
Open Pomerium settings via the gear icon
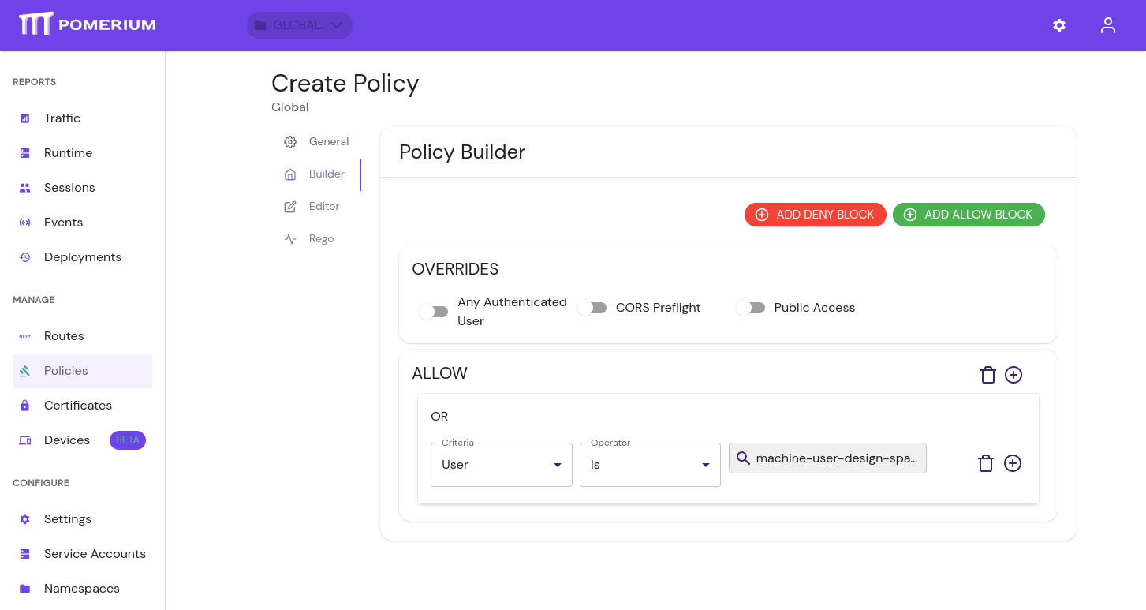1058,25
